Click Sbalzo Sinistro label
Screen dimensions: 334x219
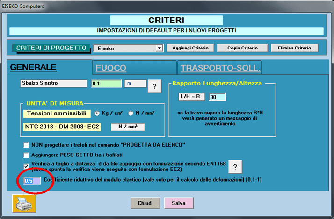click(x=53, y=83)
